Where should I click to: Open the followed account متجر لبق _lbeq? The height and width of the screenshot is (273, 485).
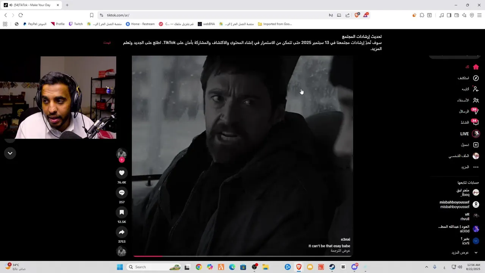point(468,193)
